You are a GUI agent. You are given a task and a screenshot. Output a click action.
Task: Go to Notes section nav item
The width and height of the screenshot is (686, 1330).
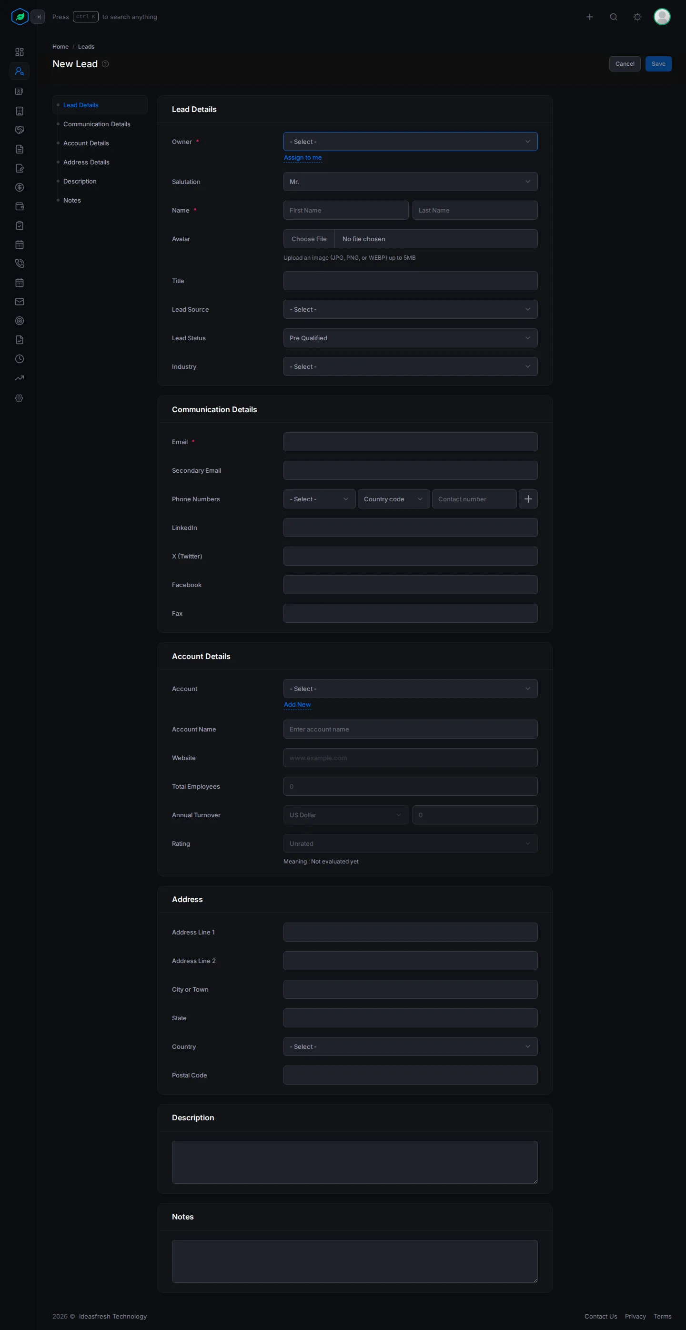(72, 200)
